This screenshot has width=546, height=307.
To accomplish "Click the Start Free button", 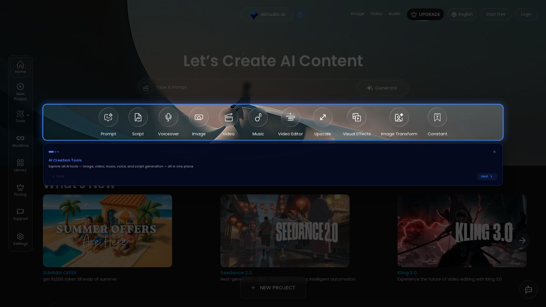I will 496,14.
